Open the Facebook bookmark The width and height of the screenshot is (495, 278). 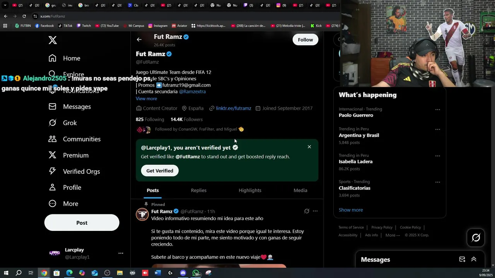[44, 26]
